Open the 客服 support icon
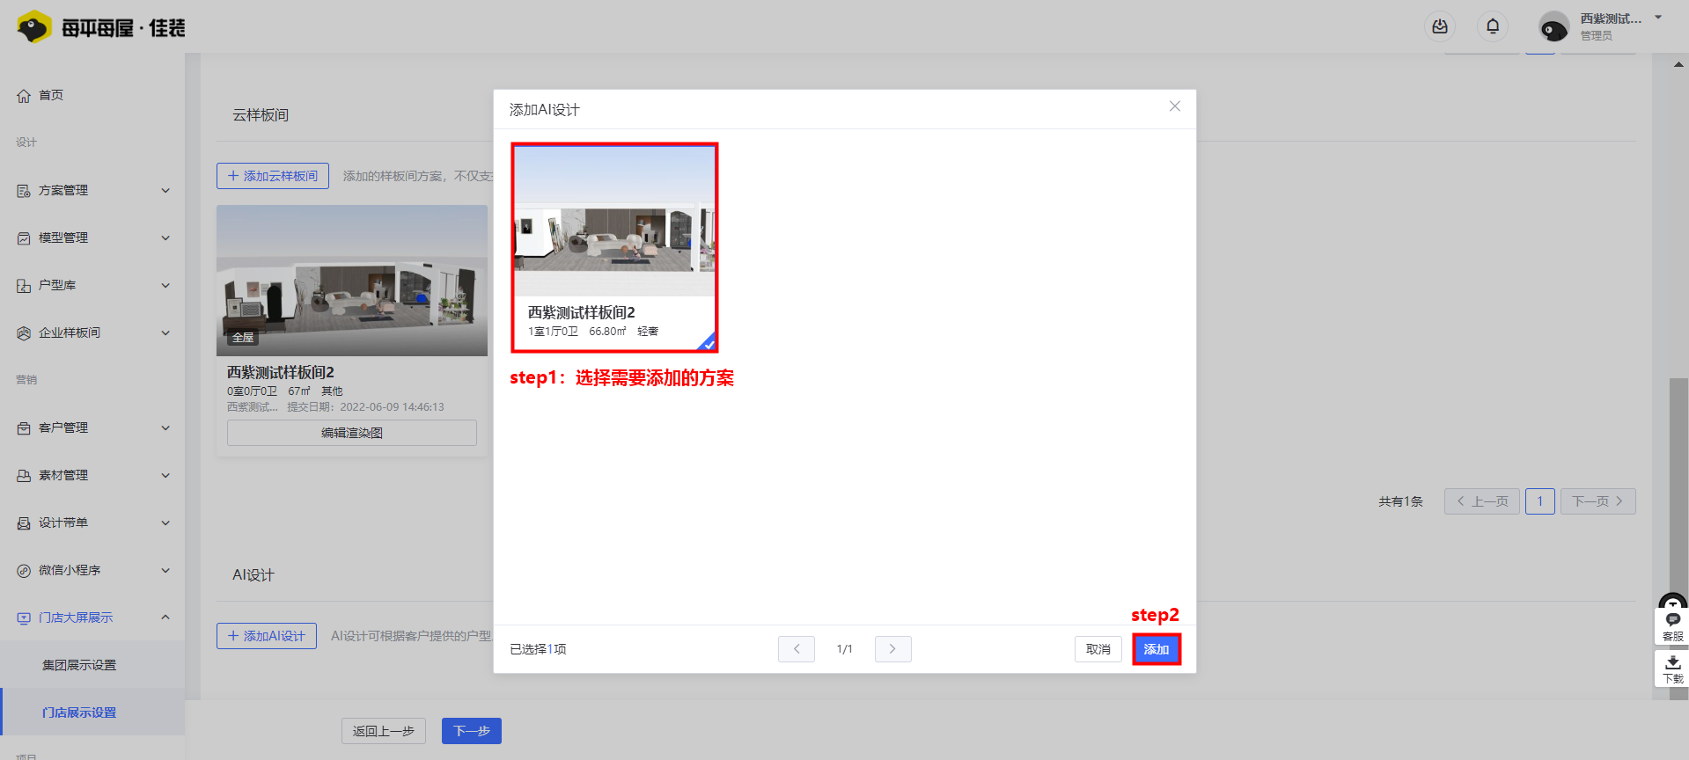1689x760 pixels. pos(1672,625)
